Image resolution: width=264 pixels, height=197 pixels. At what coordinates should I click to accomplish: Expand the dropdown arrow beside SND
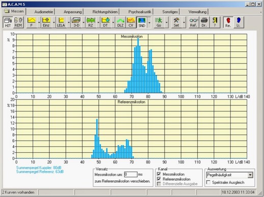coord(149,22)
